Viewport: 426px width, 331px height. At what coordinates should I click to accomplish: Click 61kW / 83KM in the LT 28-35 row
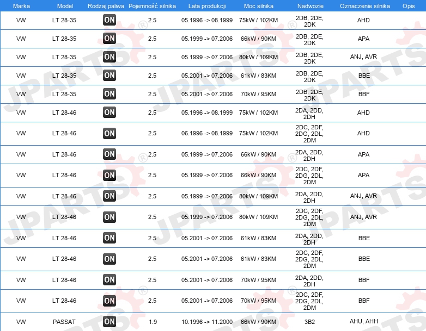(x=258, y=76)
